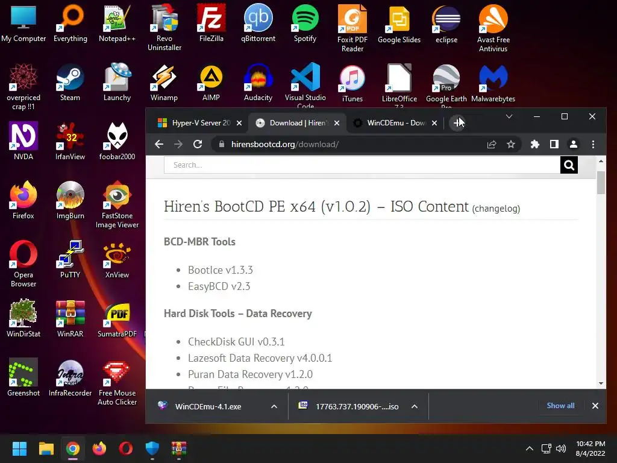Open the downloaded 17763.737 iso file
This screenshot has height=463, width=617.
click(x=349, y=407)
